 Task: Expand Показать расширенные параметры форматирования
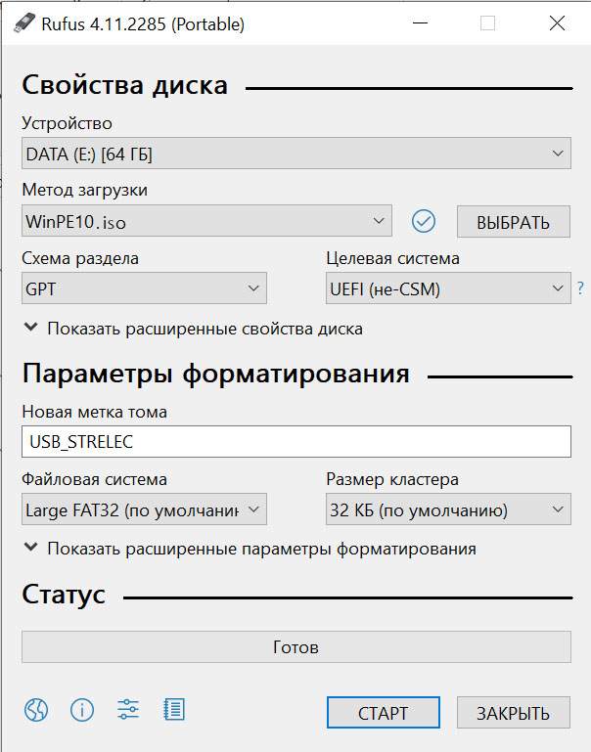(x=250, y=549)
